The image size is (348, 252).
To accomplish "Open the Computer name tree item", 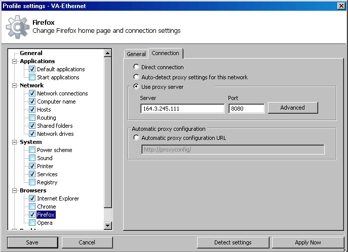I will (56, 102).
